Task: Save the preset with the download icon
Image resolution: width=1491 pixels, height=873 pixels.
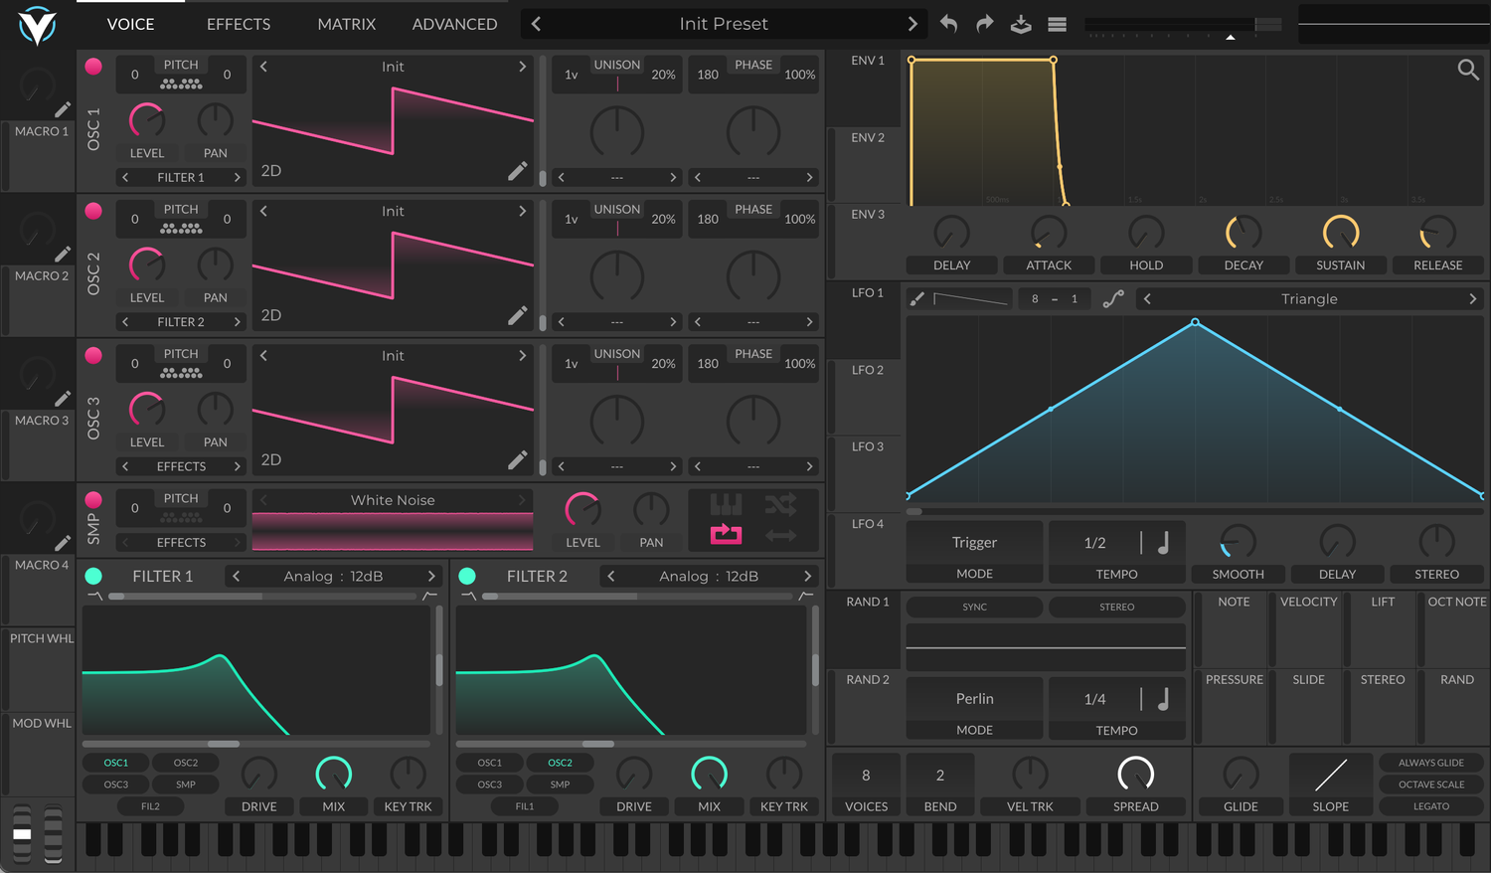Action: click(x=1021, y=24)
